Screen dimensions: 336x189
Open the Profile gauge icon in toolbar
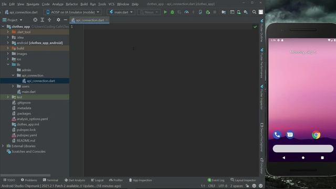187,12
